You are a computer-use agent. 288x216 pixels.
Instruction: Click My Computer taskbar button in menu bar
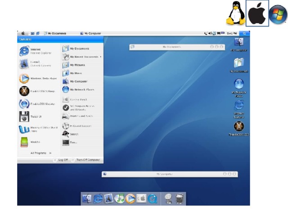[91, 33]
